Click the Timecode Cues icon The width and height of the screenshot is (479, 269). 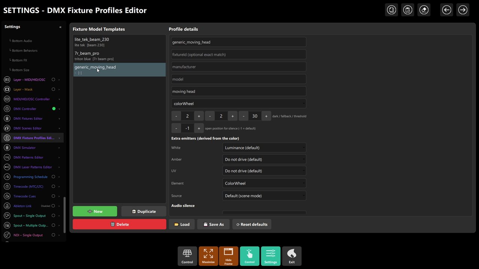pos(7,196)
